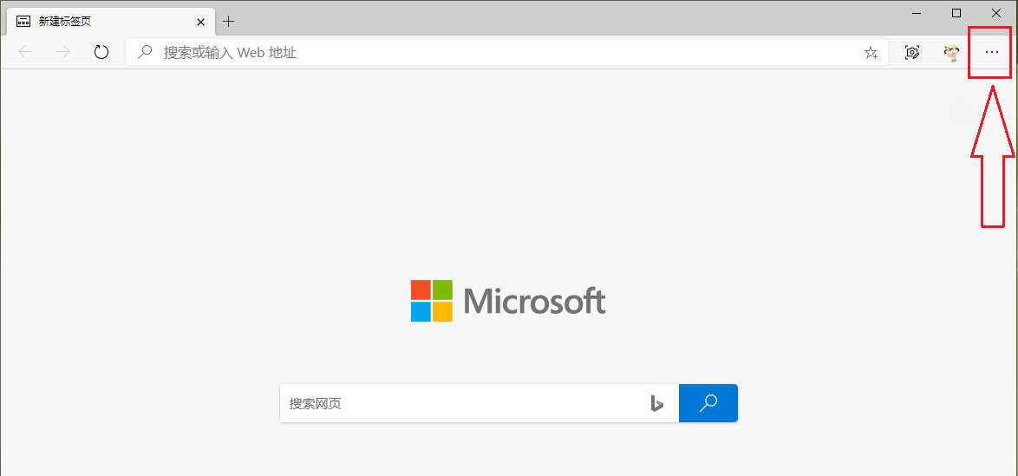Add this page to favorites with the star
The image size is (1018, 476).
(871, 53)
